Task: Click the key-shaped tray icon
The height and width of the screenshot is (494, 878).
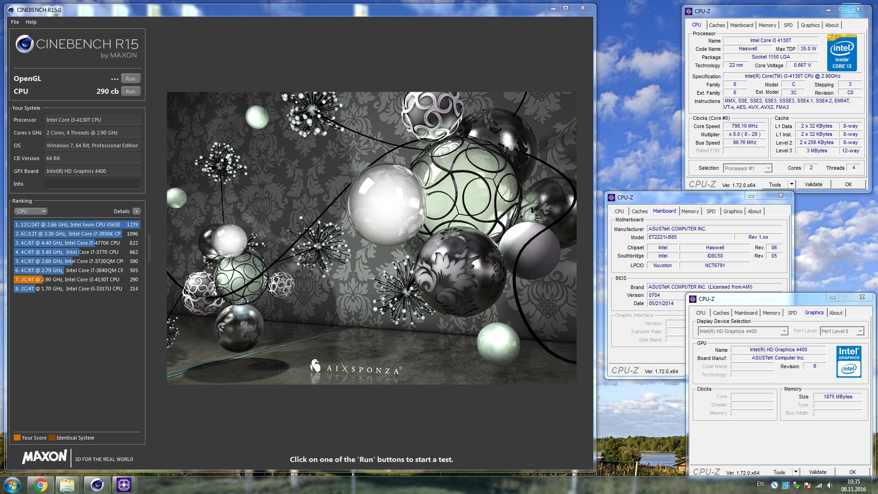Action: coord(774,485)
